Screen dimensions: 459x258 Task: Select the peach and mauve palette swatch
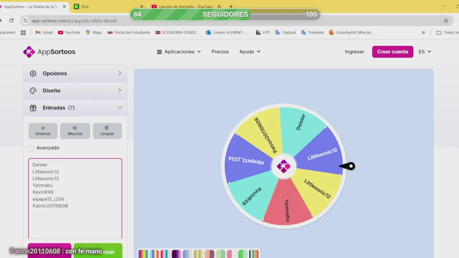click(x=209, y=254)
